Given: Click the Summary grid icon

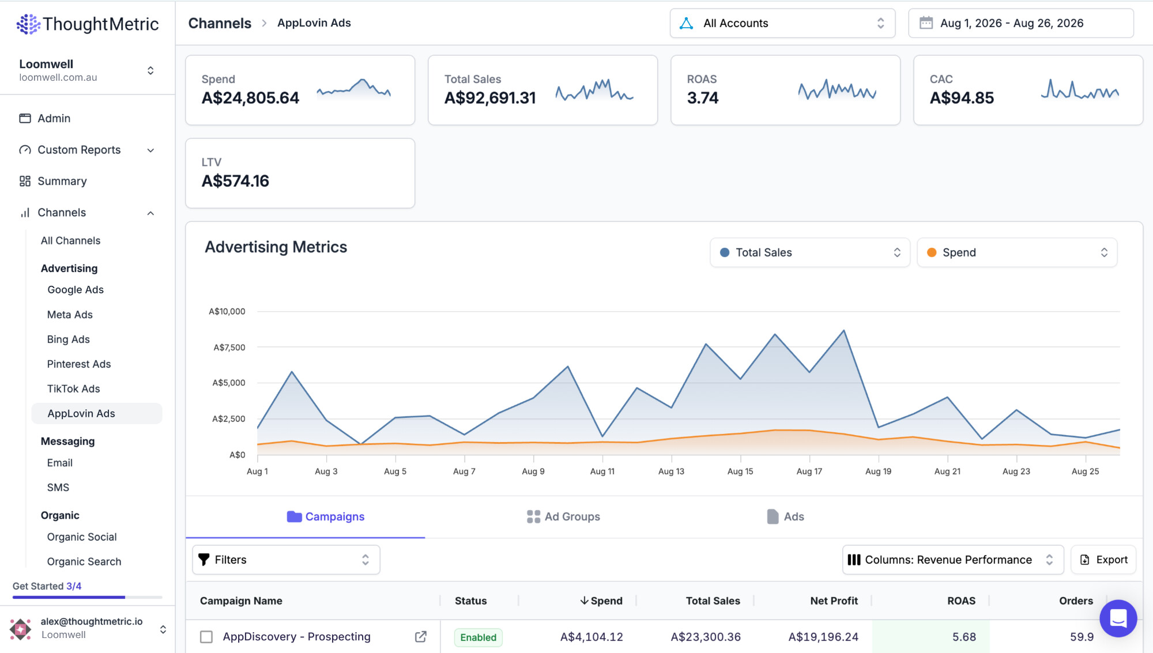Looking at the screenshot, I should tap(25, 181).
